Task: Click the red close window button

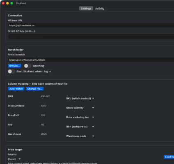Action: (x=3, y=3)
